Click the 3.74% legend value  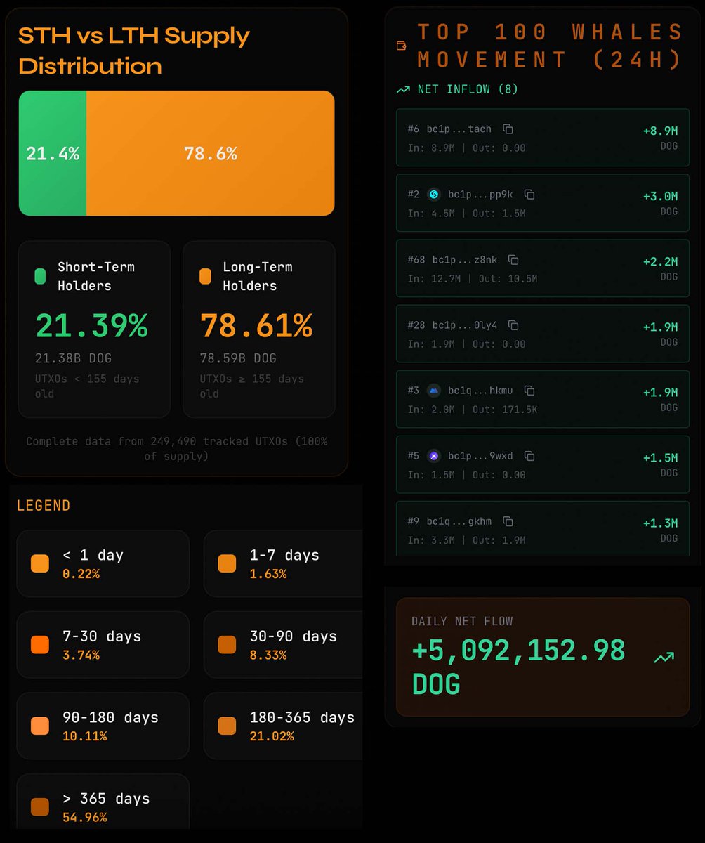(x=81, y=655)
